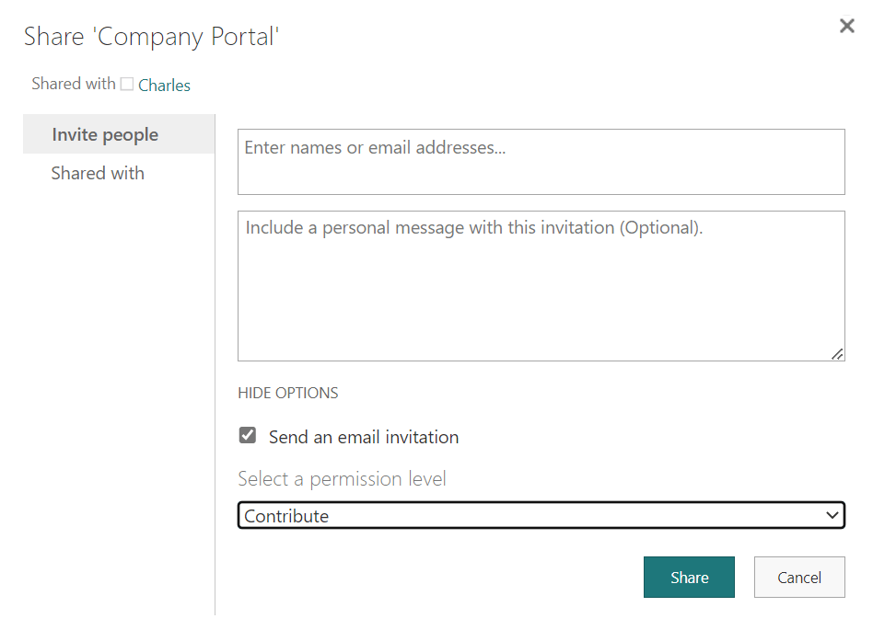The height and width of the screenshot is (630, 873).
Task: Switch to the Shared with tab
Action: click(x=98, y=173)
